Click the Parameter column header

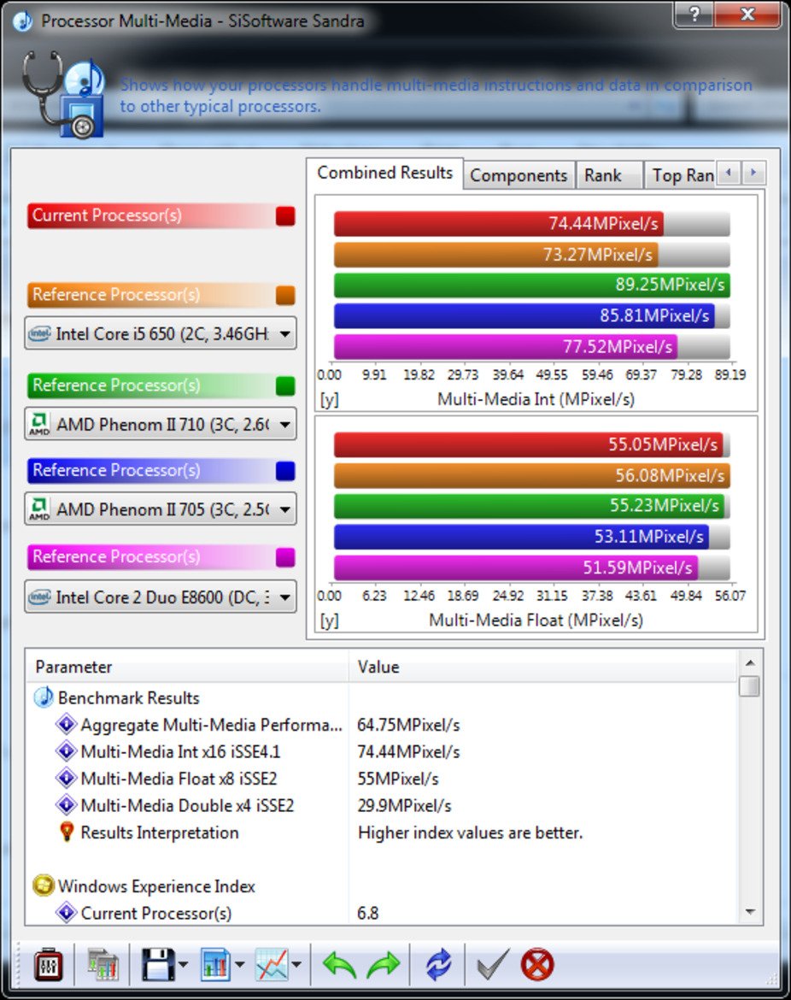187,667
